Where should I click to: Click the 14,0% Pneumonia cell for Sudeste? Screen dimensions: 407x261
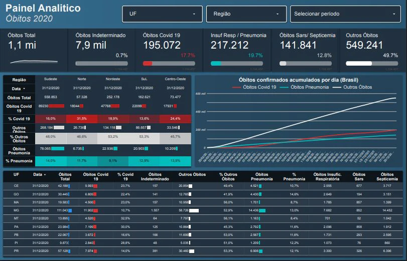coord(51,161)
